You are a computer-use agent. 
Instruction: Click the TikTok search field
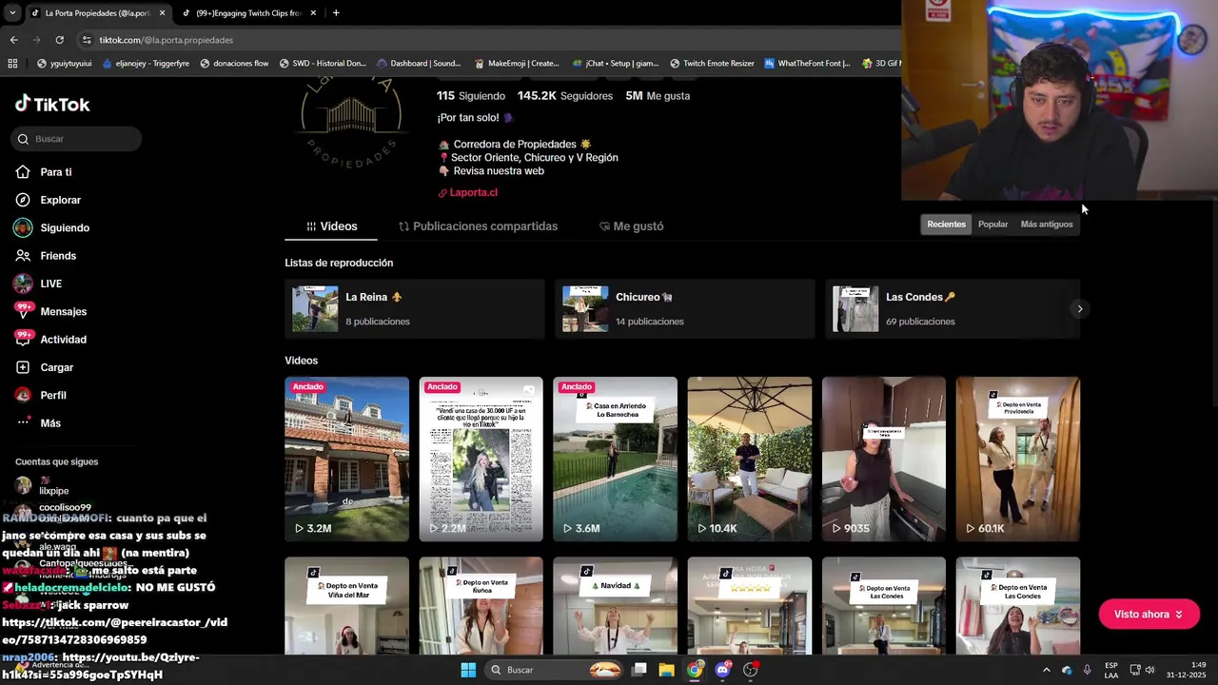[x=77, y=139]
